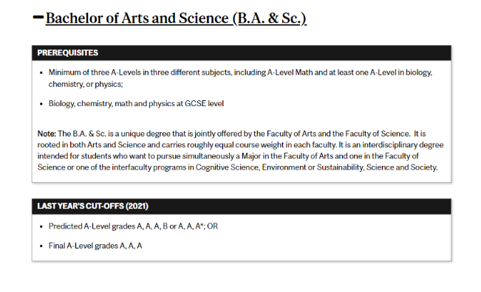Collapse the Bachelor of Arts and Science section

(38, 18)
